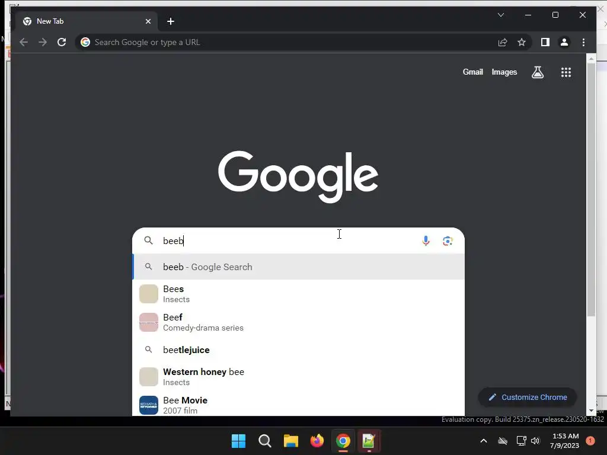Click the Google icon in the address bar
This screenshot has width=607, height=455.
tap(85, 42)
